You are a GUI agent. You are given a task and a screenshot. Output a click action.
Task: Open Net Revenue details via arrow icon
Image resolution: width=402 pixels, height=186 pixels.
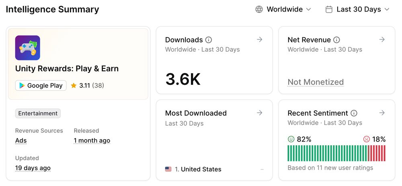tap(382, 40)
